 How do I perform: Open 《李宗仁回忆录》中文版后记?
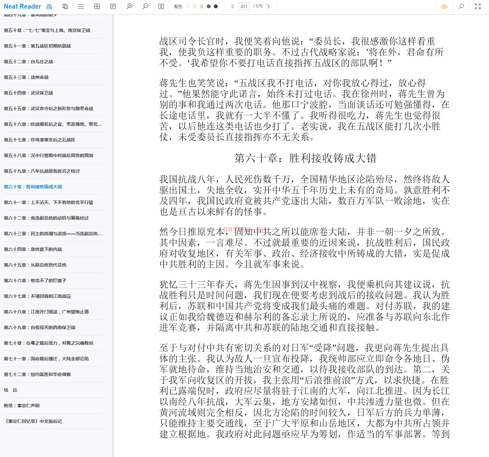pyautogui.click(x=54, y=421)
